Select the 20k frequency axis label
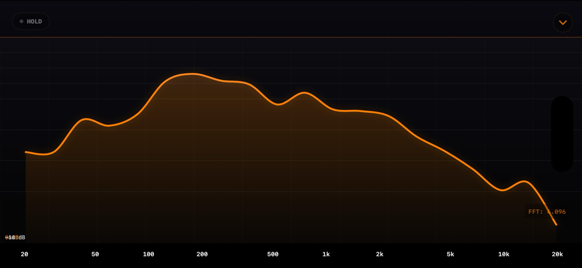Image resolution: width=582 pixels, height=268 pixels. pyautogui.click(x=557, y=254)
